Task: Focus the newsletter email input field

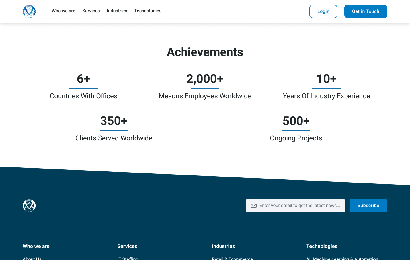Action: pyautogui.click(x=295, y=206)
